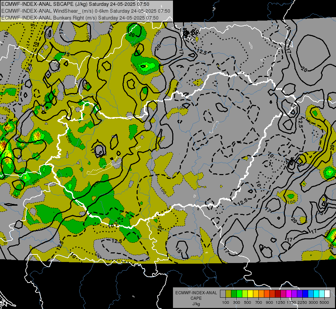The width and height of the screenshot is (336, 309).
Task: Click the 1750 value under the legend
Action: click(291, 302)
